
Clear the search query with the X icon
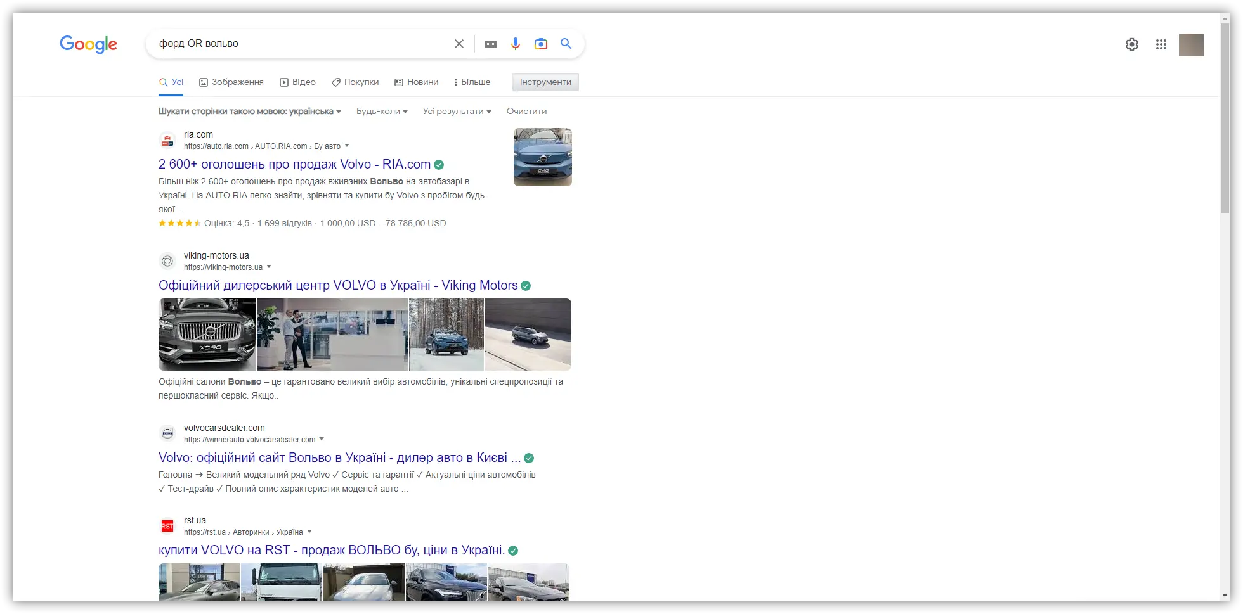(x=459, y=44)
